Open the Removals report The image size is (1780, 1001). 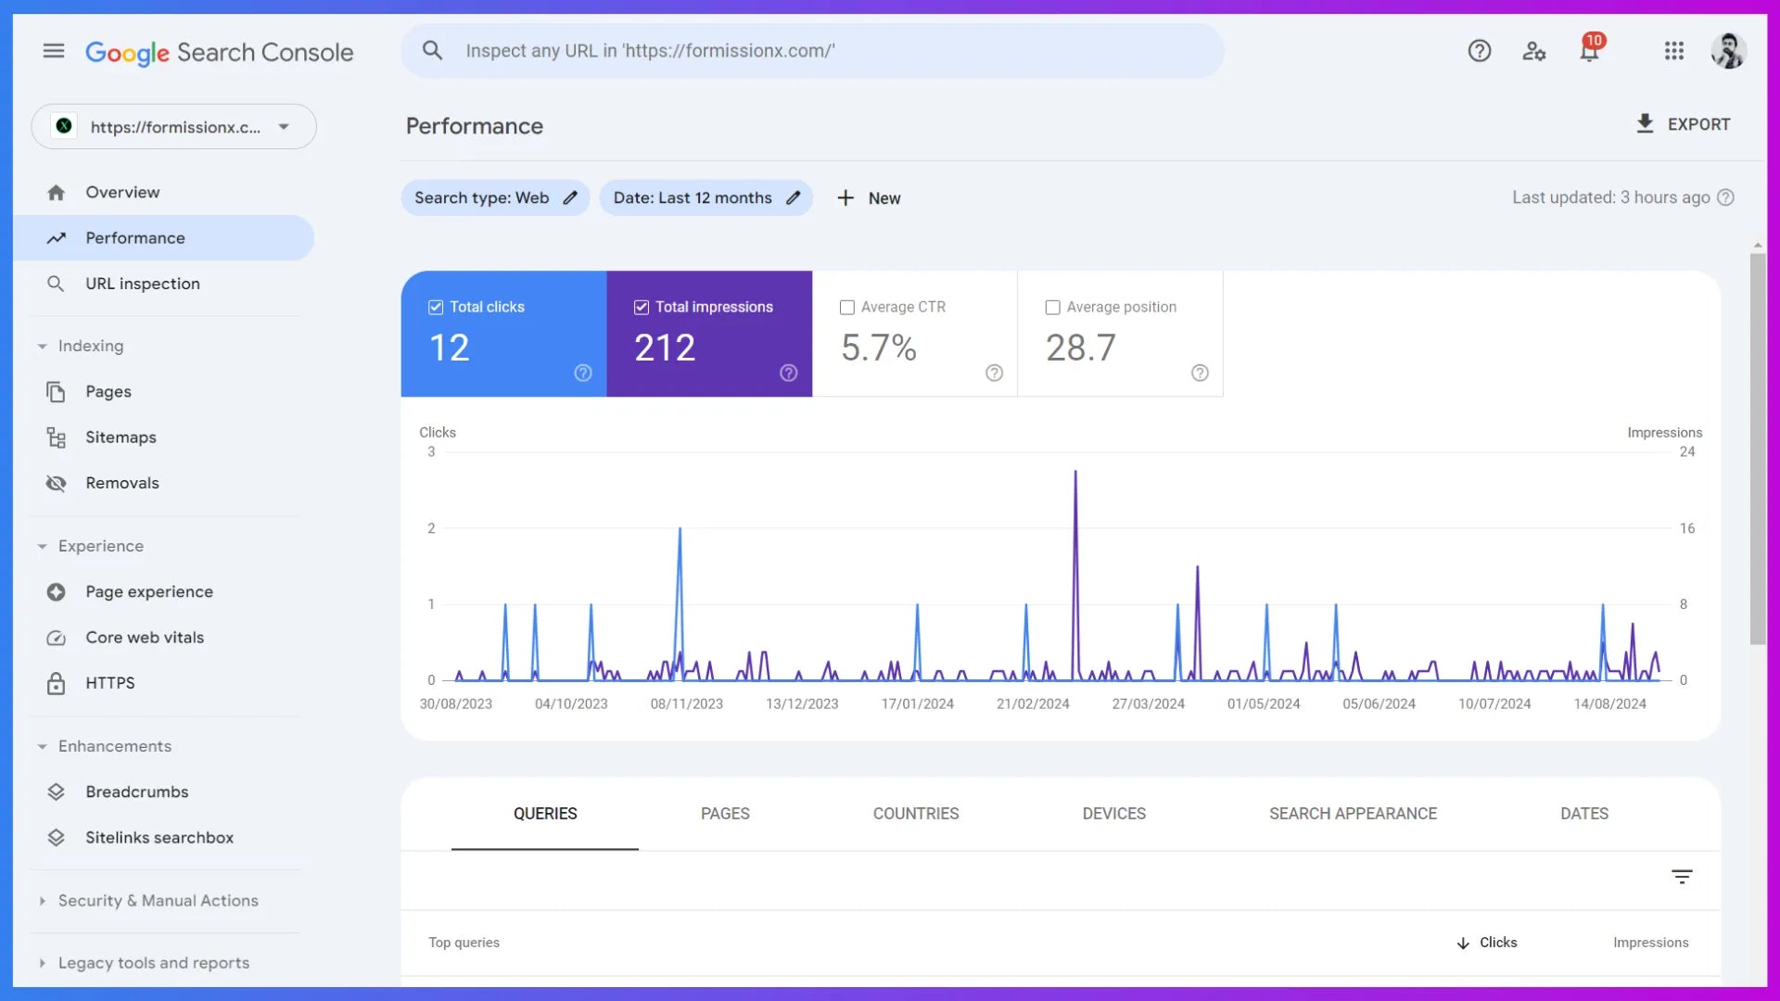coord(121,482)
